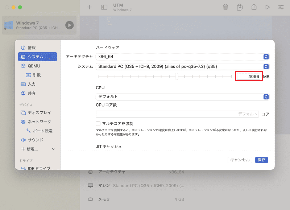Click the 4 GB memory value
This screenshot has height=210, width=290.
coord(179,199)
